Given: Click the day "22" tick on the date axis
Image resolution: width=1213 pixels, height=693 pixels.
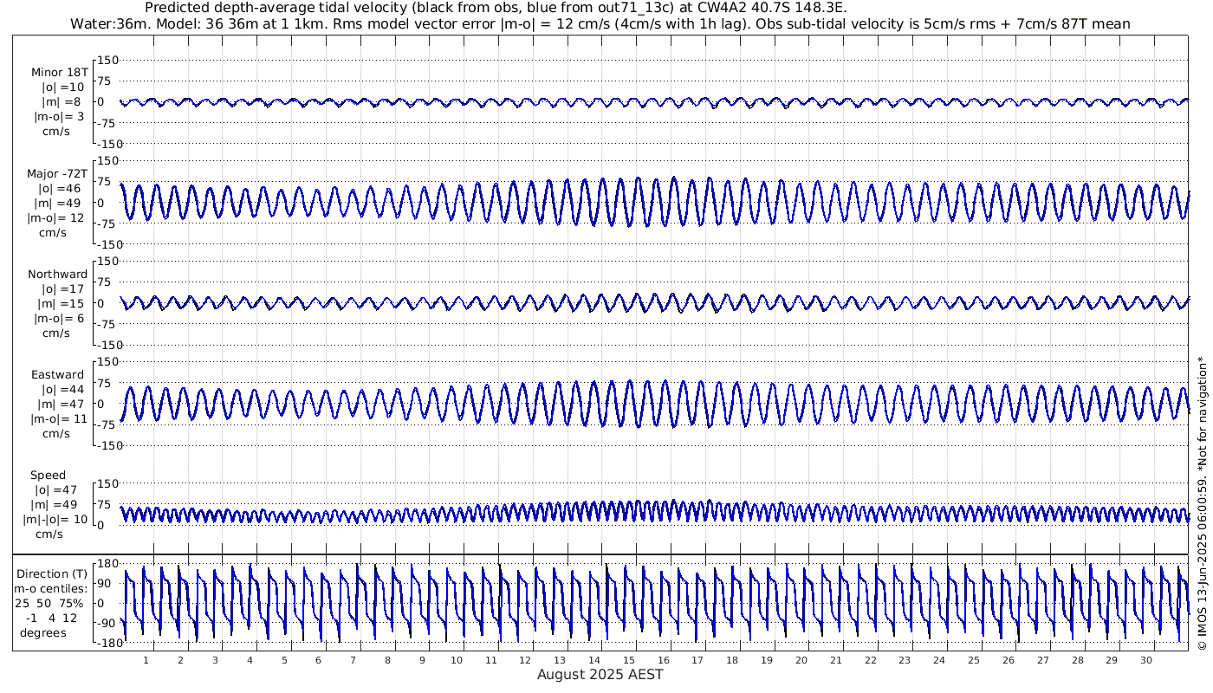Looking at the screenshot, I should point(871,660).
